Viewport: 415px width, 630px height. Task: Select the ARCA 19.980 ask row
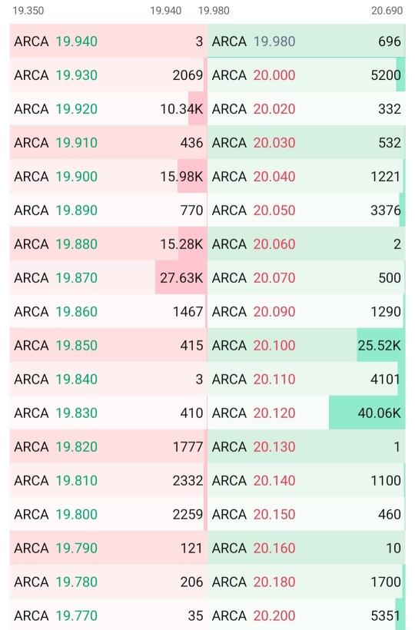[306, 41]
